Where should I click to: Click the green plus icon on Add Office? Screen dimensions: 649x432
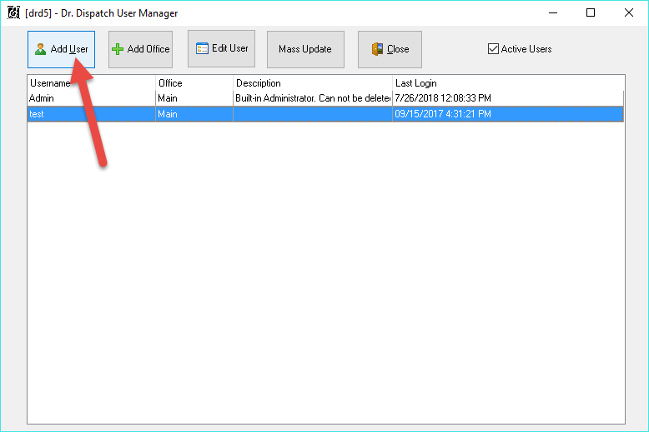click(118, 49)
